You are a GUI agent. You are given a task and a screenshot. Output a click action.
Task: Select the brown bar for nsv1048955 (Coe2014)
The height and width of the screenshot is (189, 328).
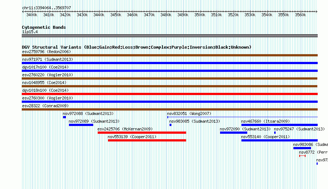(170, 86)
